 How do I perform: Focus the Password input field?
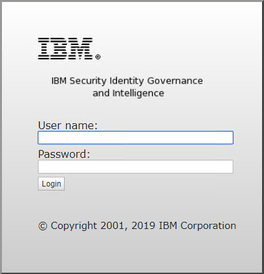click(x=135, y=167)
